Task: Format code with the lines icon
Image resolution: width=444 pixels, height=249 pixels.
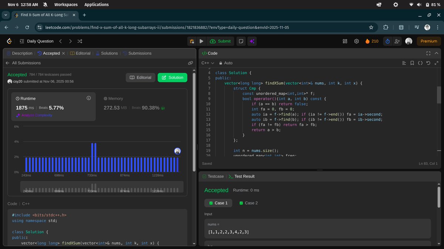Action: pyautogui.click(x=404, y=63)
